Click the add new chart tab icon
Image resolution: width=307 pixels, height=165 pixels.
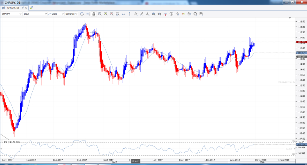[32, 8]
